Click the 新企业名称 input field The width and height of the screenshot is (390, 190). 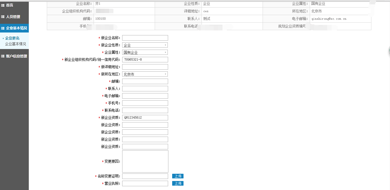coord(145,38)
